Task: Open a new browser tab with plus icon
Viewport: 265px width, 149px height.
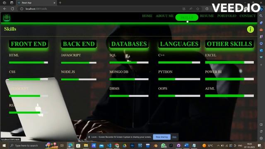Action: pyautogui.click(x=60, y=3)
